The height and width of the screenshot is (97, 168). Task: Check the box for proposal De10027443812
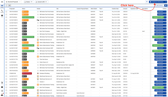(6, 14)
